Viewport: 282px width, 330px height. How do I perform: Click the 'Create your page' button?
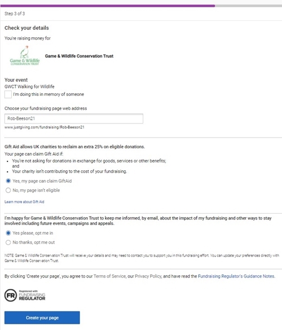(42, 318)
